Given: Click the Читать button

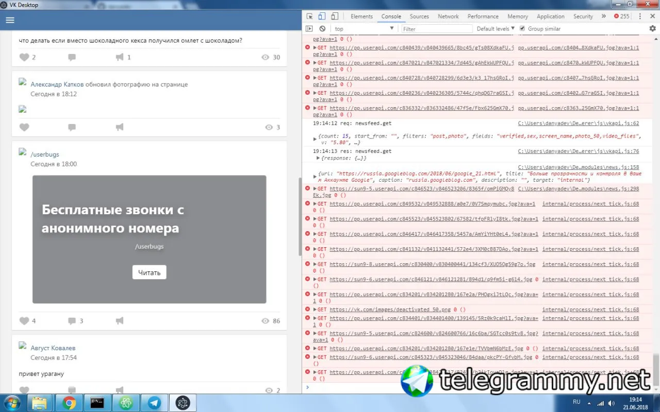Looking at the screenshot, I should tap(150, 272).
